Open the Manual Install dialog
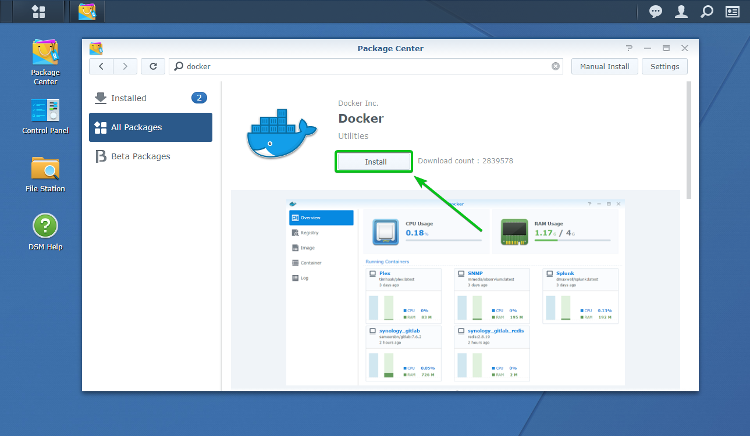Image resolution: width=750 pixels, height=436 pixels. 605,66
